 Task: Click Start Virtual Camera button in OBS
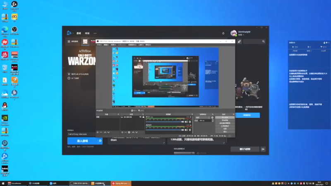pos(225,123)
